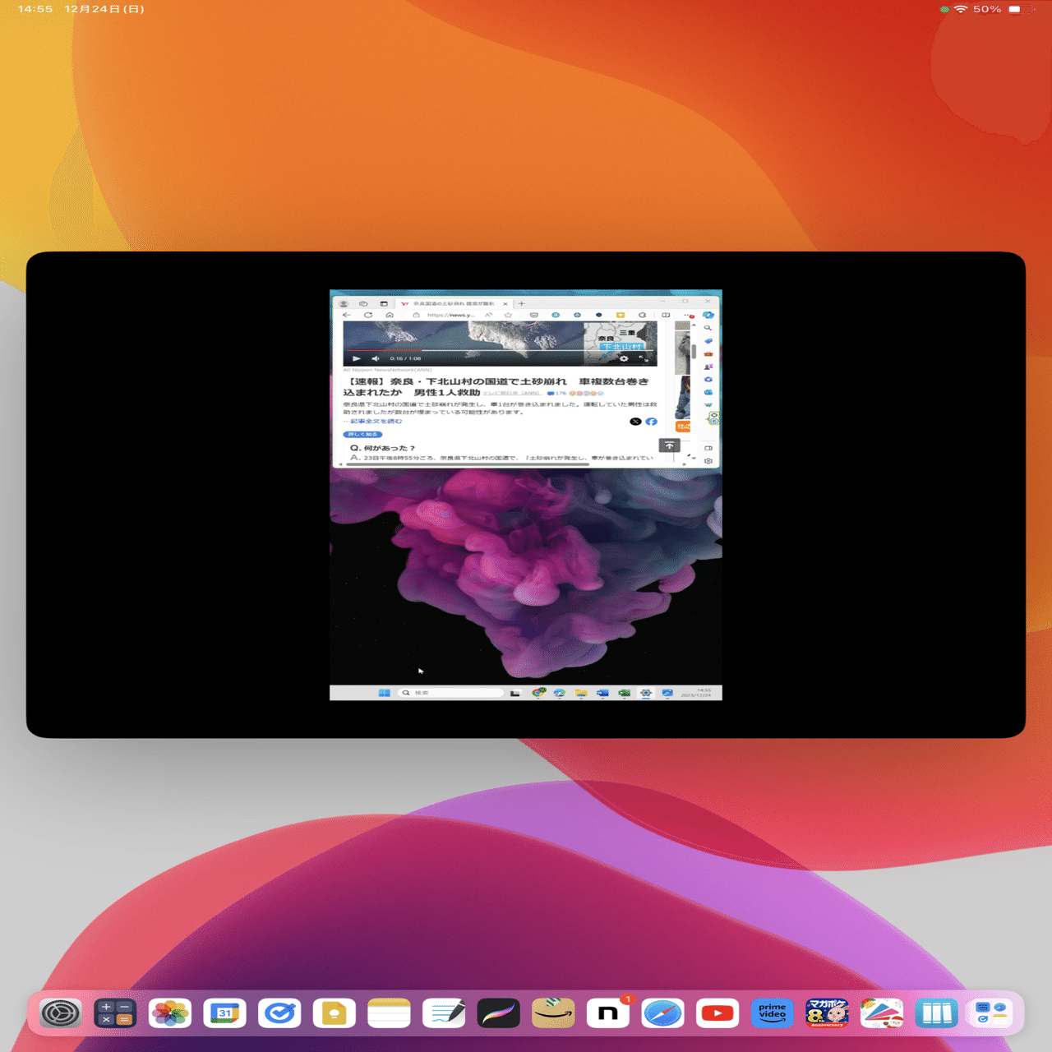Open the Windows Start menu
Image resolution: width=1052 pixels, height=1052 pixels.
click(383, 693)
